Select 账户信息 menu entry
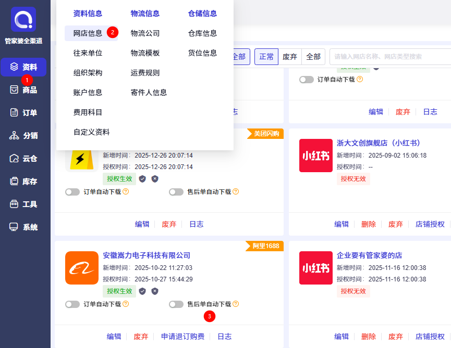The image size is (451, 348). (88, 93)
